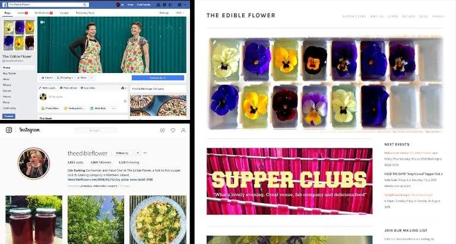456x244 pixels.
Task: Switch to the Insights tab
Action: [64, 13]
